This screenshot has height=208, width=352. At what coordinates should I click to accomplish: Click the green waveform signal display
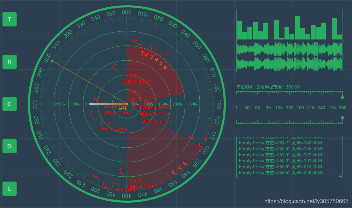tap(289, 56)
